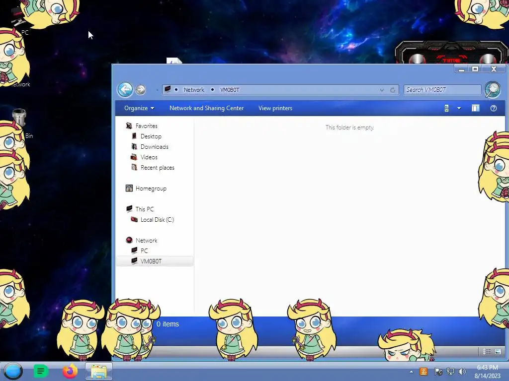Open the Start orb on taskbar
Image resolution: width=509 pixels, height=381 pixels.
(x=13, y=371)
